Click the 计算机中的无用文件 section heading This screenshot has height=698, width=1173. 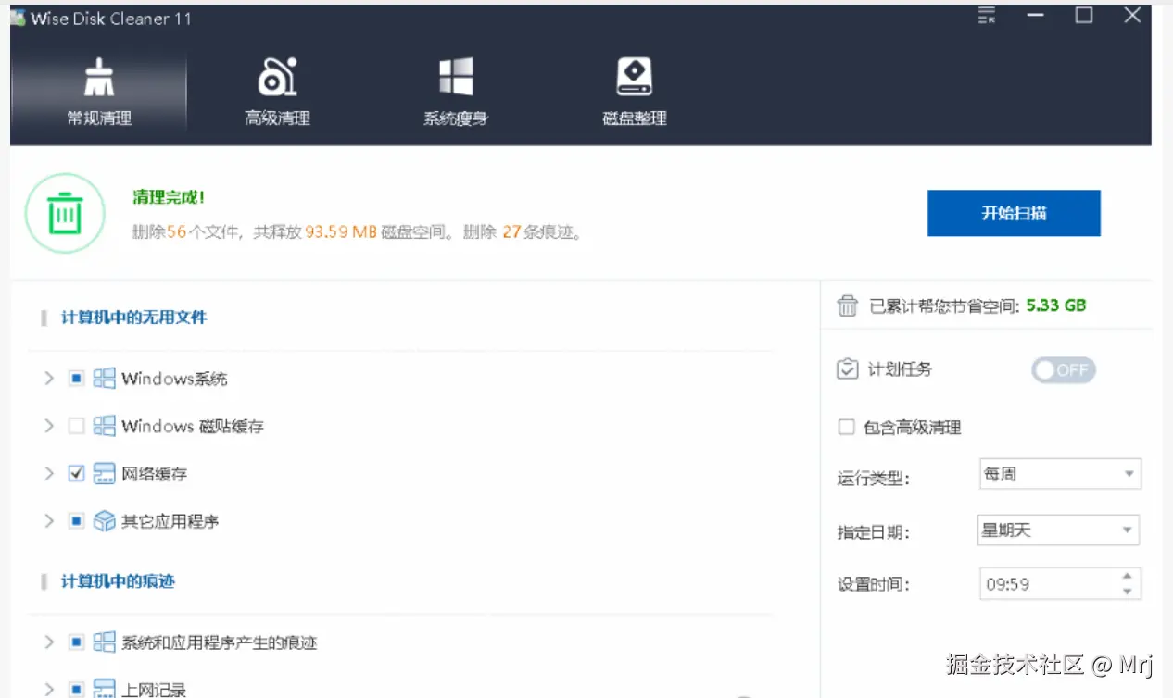(x=134, y=318)
